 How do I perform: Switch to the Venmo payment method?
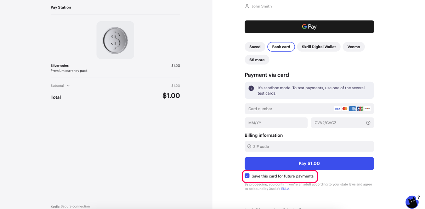tap(353, 47)
